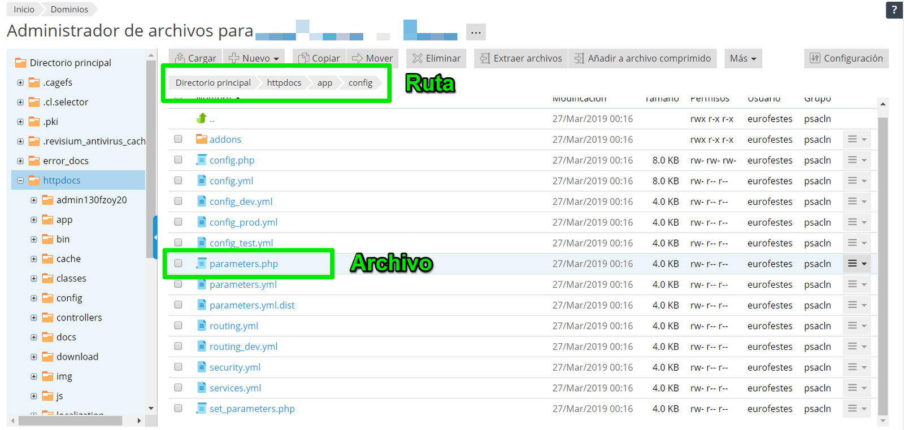Open the services.yml row actions menu
This screenshot has height=430, width=904.
point(857,388)
